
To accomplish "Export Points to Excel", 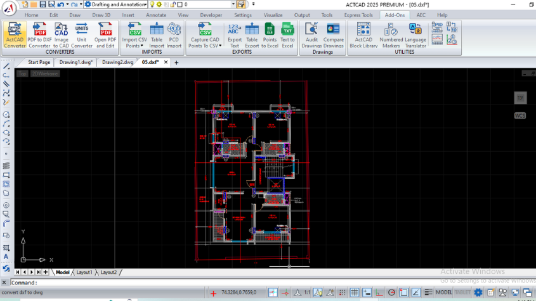I will (x=270, y=35).
